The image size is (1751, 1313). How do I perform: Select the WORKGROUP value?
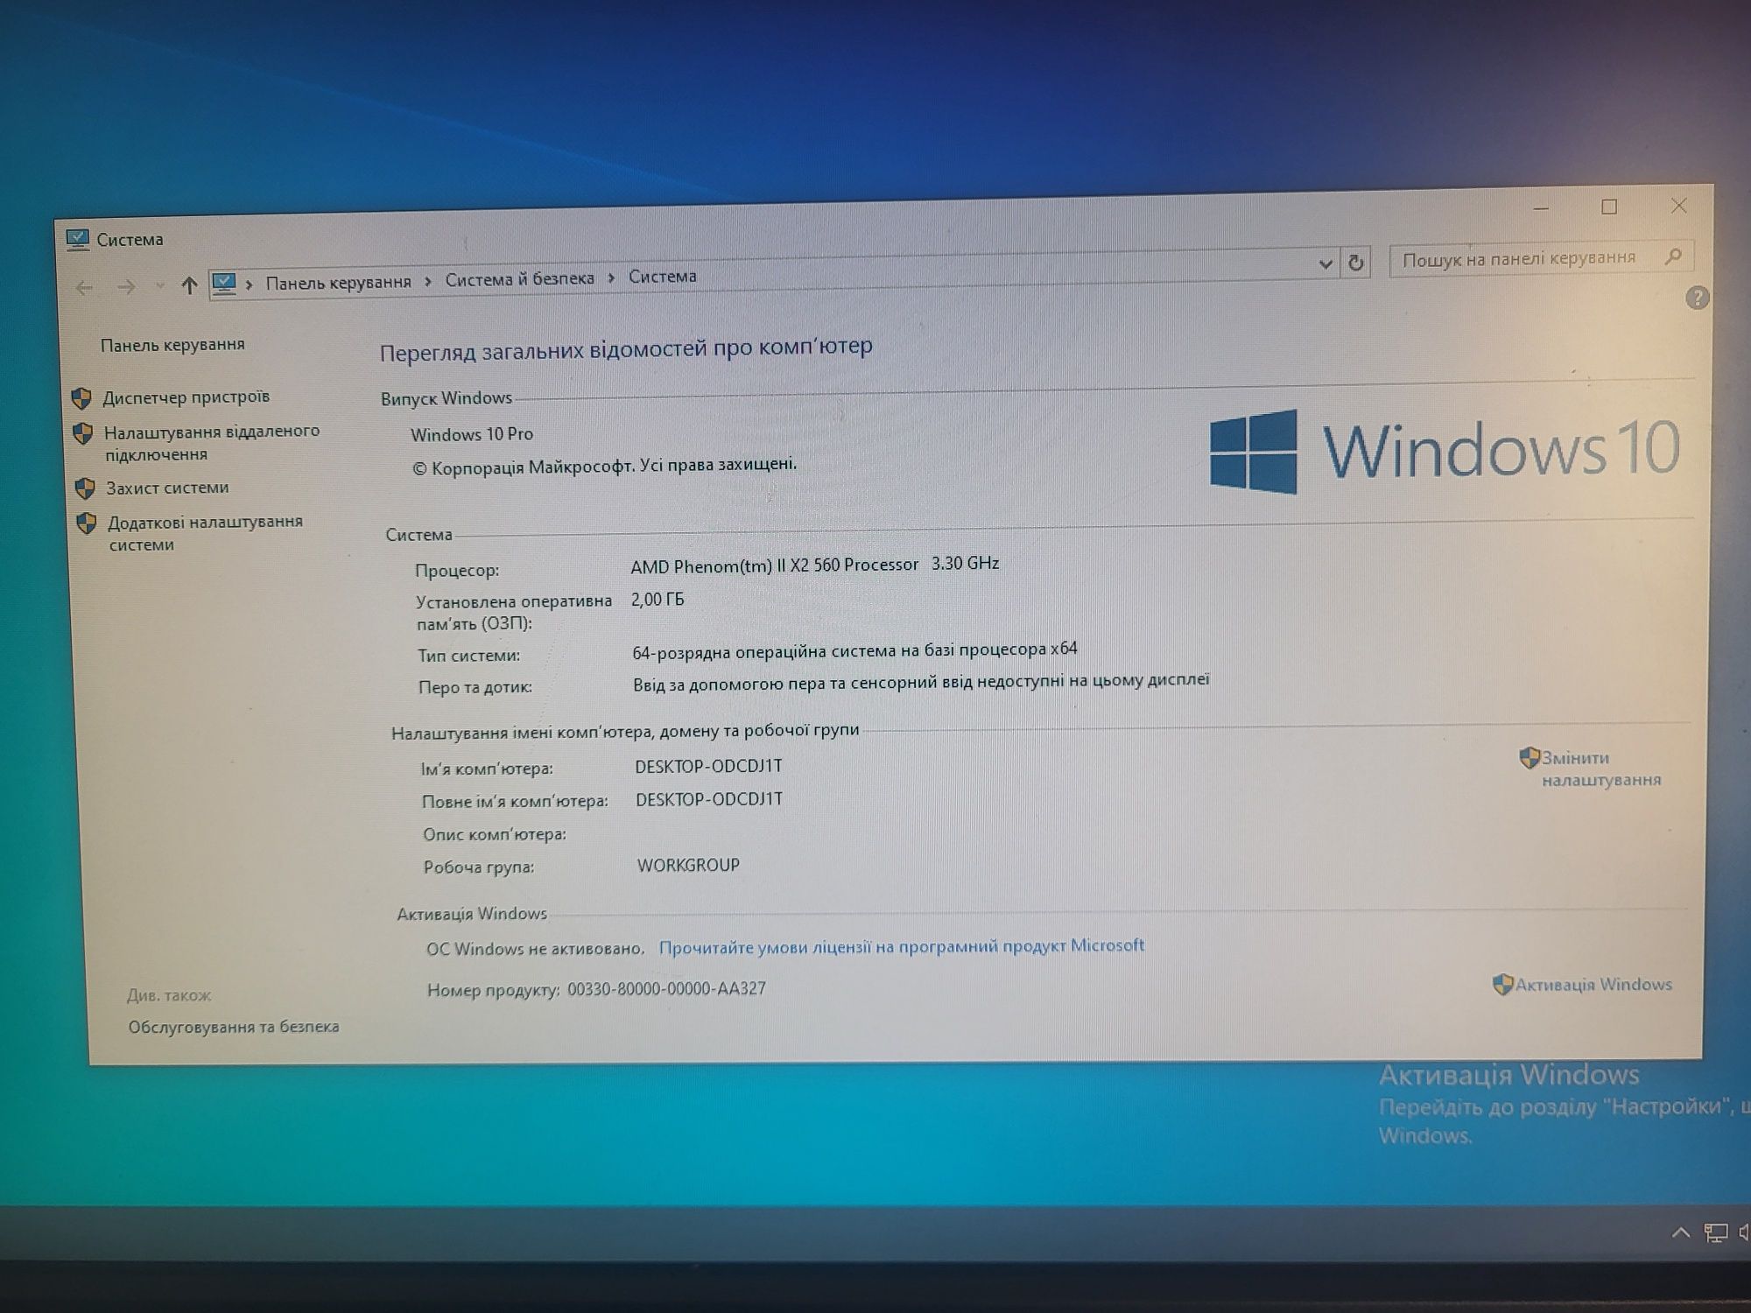pos(688,866)
